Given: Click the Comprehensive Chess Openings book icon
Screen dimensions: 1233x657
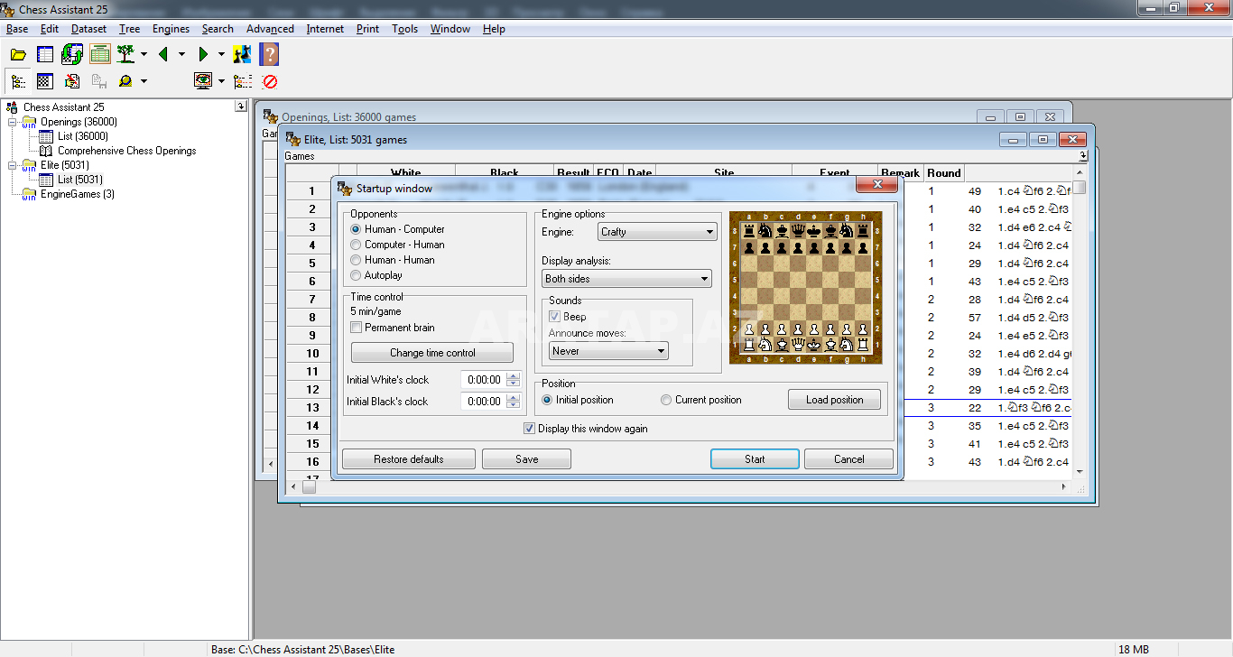Looking at the screenshot, I should tap(46, 151).
